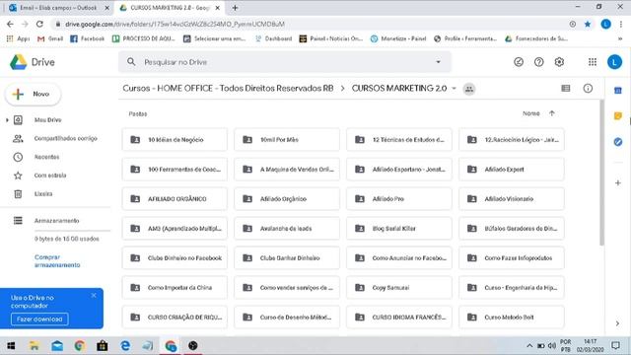Open Google Calendar side panel icon

tap(618, 91)
